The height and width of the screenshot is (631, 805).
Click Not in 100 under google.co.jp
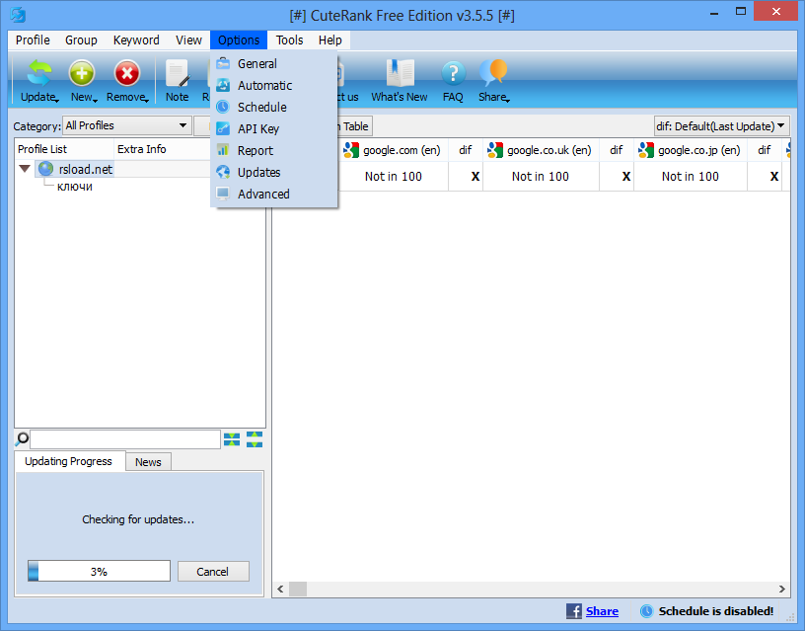coord(690,176)
